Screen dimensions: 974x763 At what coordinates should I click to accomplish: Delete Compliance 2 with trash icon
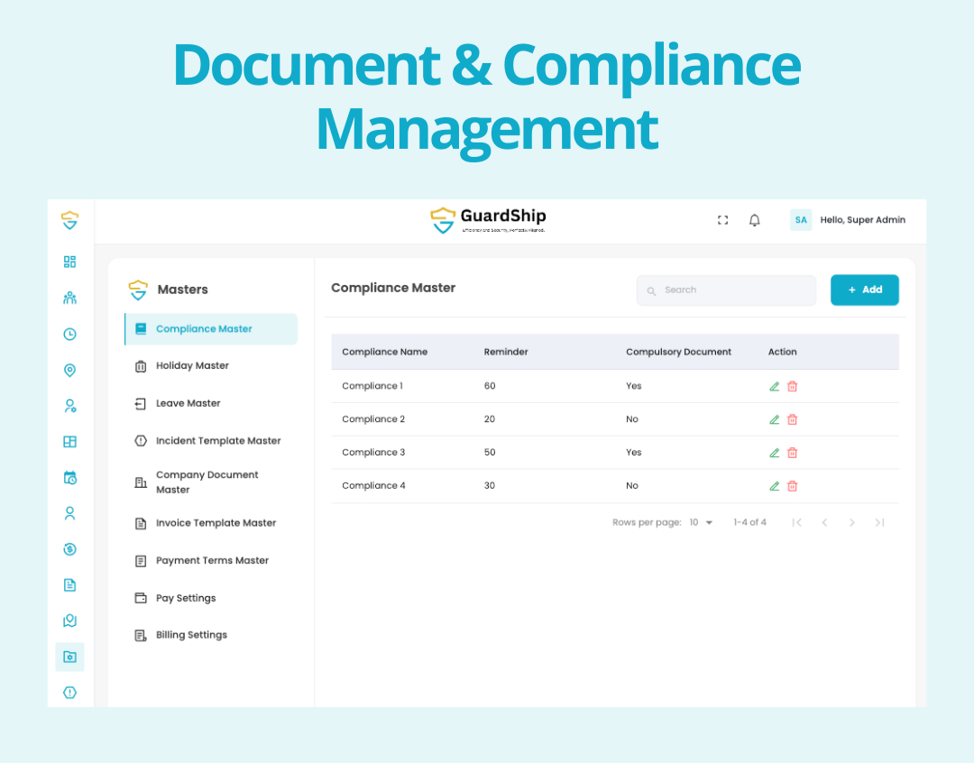[x=792, y=419]
